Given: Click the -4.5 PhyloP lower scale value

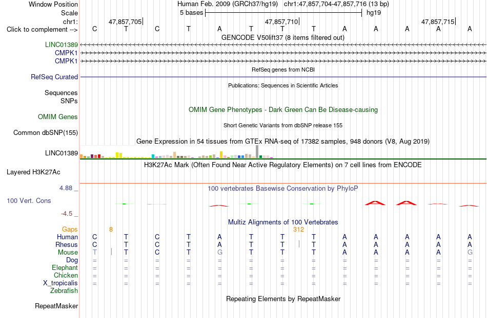Looking at the screenshot, I should [67, 214].
